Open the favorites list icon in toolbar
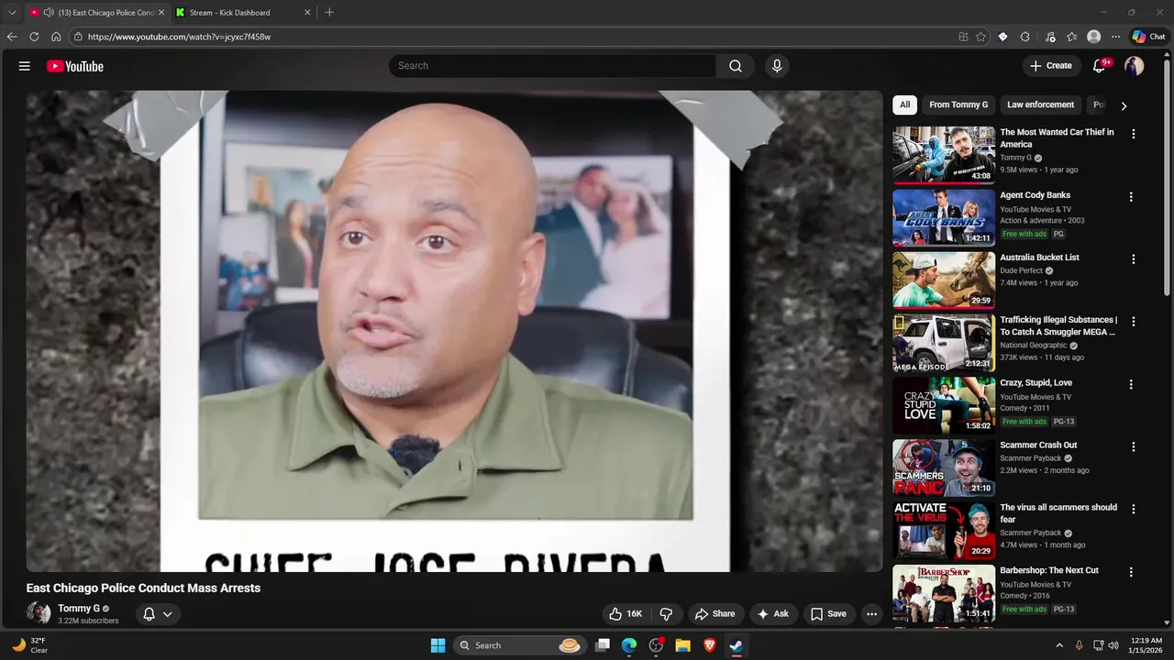1174x660 pixels. point(1071,37)
